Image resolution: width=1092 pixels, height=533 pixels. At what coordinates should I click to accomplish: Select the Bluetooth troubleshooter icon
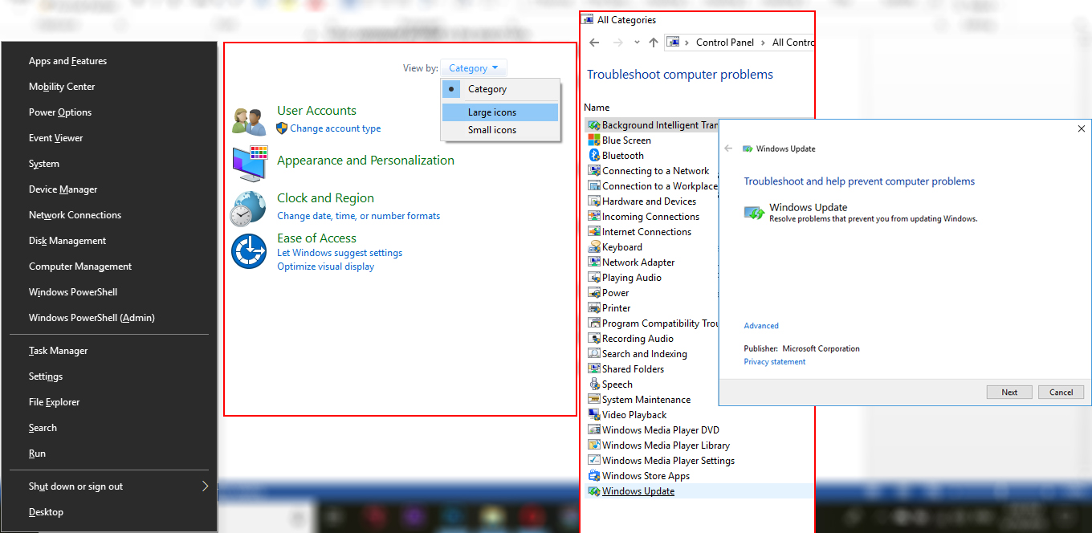coord(594,156)
